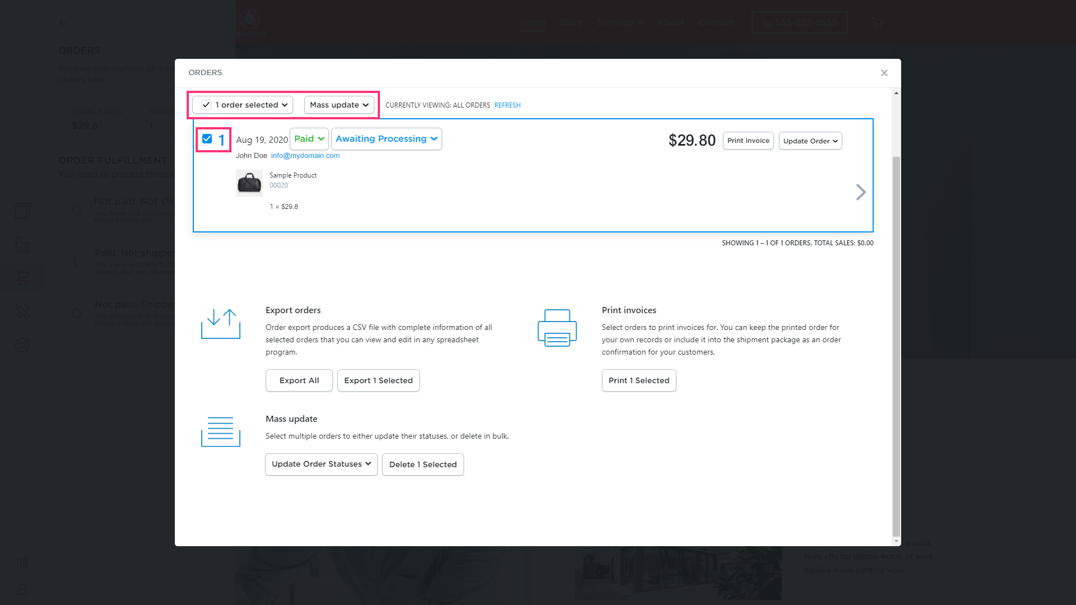
Task: Click the dialog vertical scrollbar
Action: (896, 346)
